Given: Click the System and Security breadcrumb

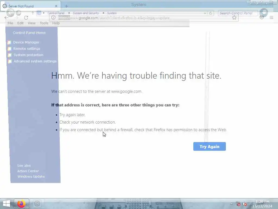Looking at the screenshot, I should click(x=86, y=13).
